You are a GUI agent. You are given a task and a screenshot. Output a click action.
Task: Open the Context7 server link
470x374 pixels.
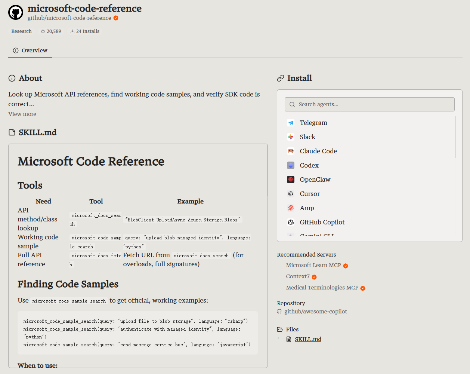tap(298, 276)
